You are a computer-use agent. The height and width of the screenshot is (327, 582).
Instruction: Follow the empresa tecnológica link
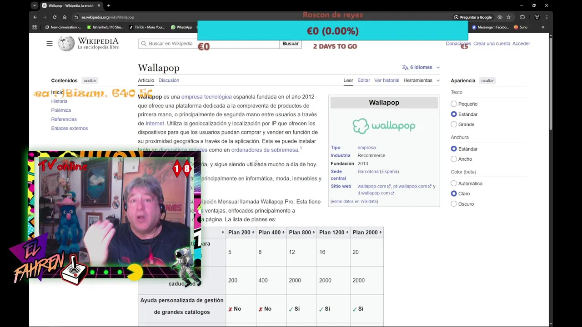click(x=206, y=97)
